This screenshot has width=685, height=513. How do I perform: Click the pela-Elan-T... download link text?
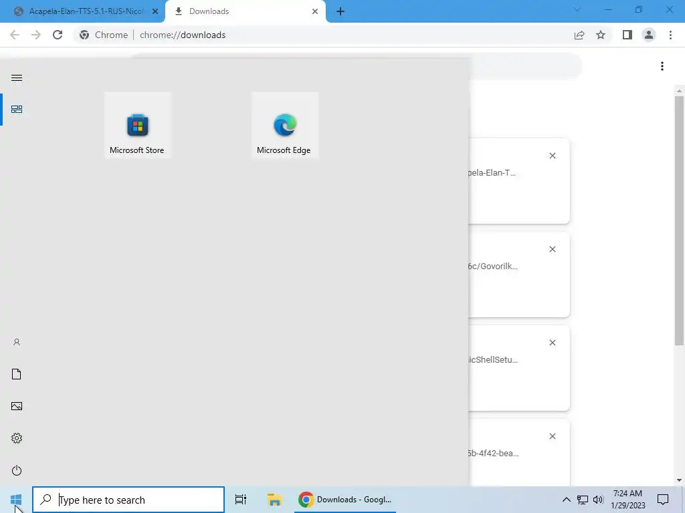[492, 173]
